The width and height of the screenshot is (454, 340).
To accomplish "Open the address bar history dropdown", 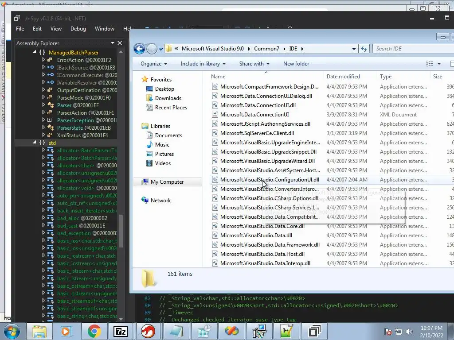I will (x=354, y=49).
